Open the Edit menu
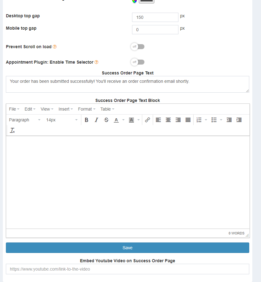 tap(30, 109)
